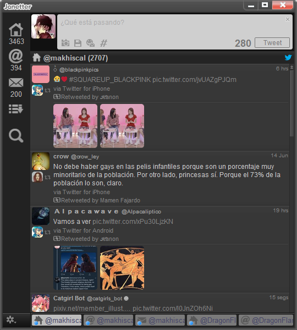Click the scrollbar up arrow

(x=291, y=67)
